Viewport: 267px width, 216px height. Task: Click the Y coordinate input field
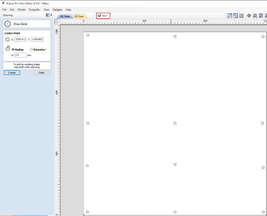coord(37,39)
